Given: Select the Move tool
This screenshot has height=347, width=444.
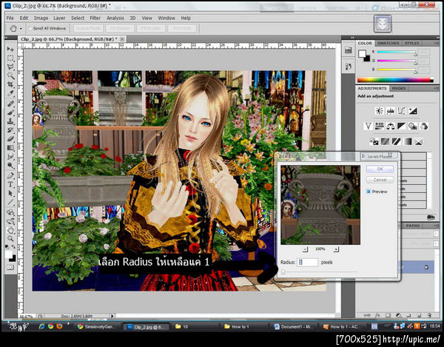Looking at the screenshot, I should (10, 49).
